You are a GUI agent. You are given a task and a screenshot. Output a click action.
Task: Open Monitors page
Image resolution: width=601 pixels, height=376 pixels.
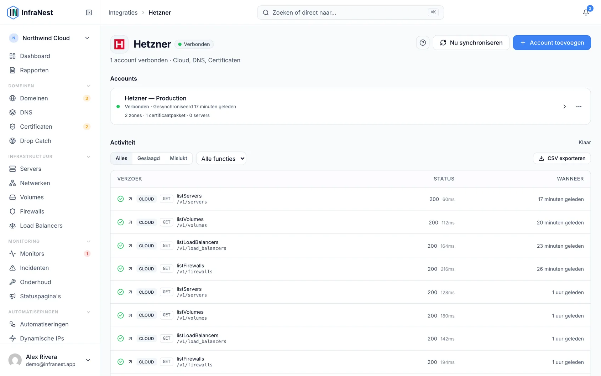click(x=50, y=254)
